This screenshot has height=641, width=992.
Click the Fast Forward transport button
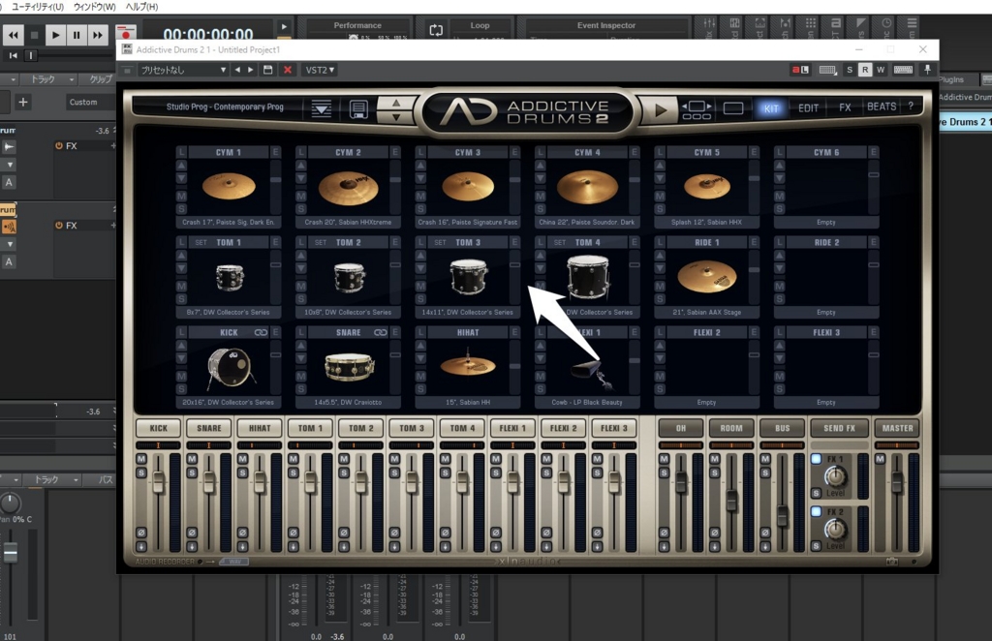tap(97, 35)
